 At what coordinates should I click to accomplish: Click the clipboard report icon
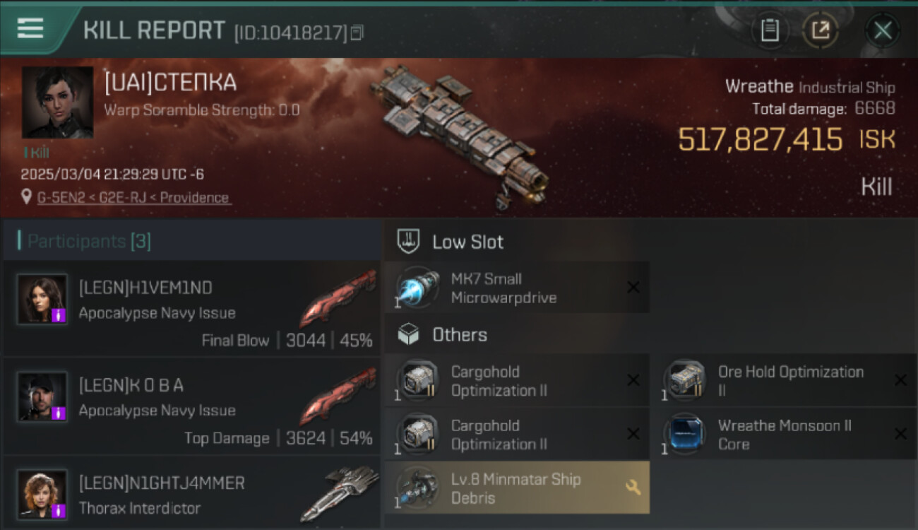point(770,30)
